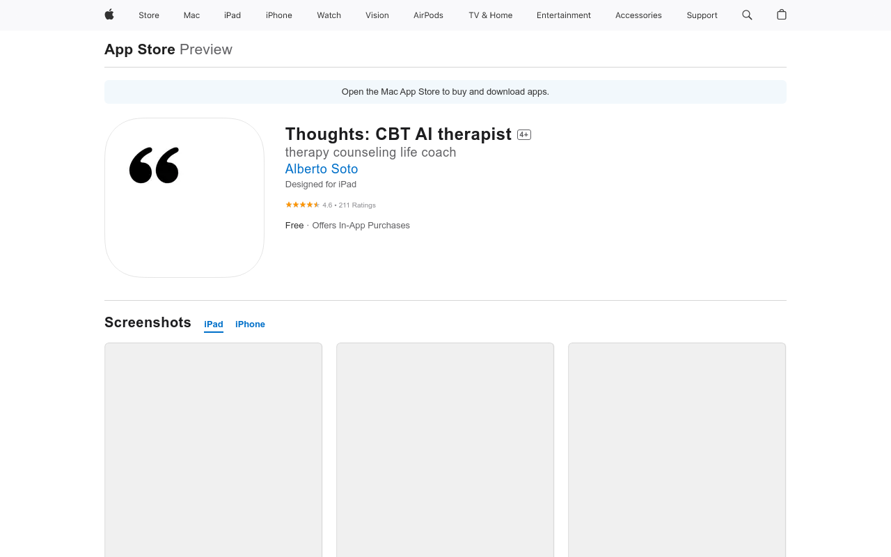Image resolution: width=891 pixels, height=557 pixels.
Task: Open the AirPods menu item
Action: tap(428, 15)
